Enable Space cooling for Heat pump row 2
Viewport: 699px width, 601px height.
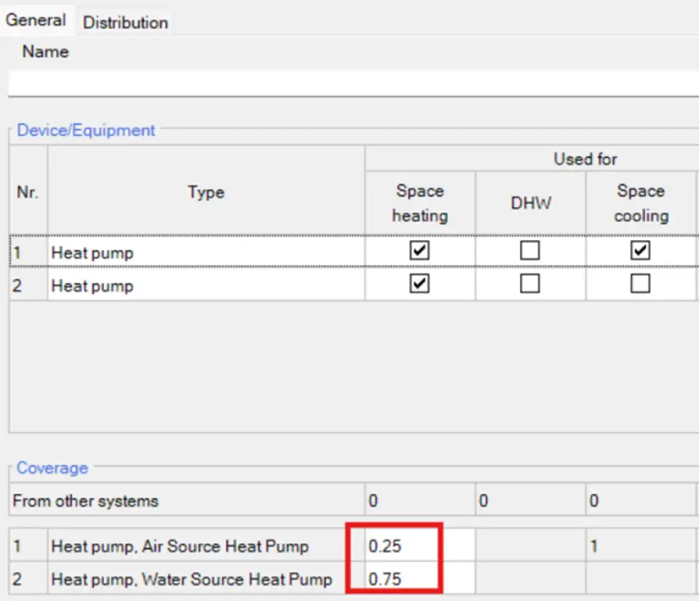click(x=641, y=284)
